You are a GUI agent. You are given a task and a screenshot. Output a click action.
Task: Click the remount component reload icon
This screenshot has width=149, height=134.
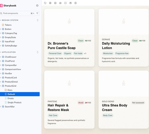45,3
